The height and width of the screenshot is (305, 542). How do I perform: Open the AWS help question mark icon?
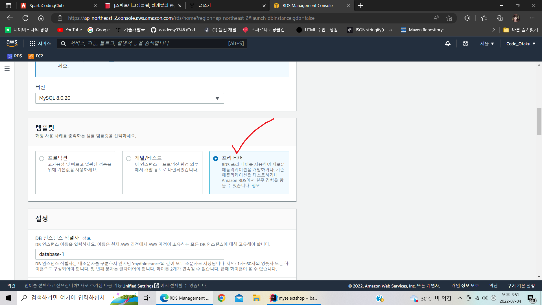coord(465,43)
